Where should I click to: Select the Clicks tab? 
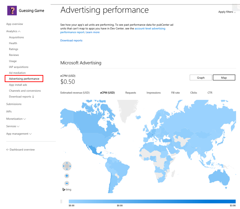[x=194, y=93]
